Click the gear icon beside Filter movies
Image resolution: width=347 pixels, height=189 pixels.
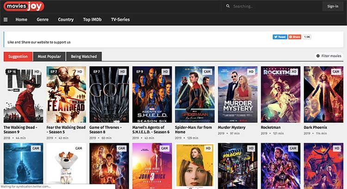(318, 56)
